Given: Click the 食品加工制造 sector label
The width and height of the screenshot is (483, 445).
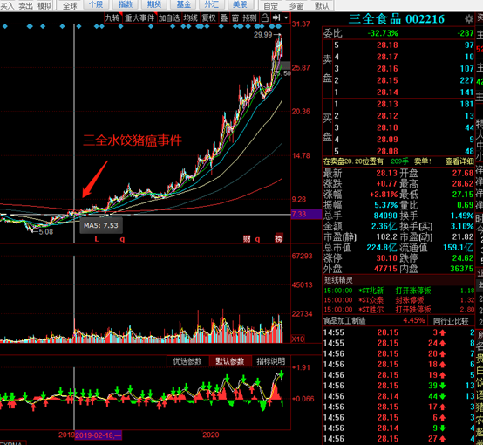Looking at the screenshot, I should [344, 321].
